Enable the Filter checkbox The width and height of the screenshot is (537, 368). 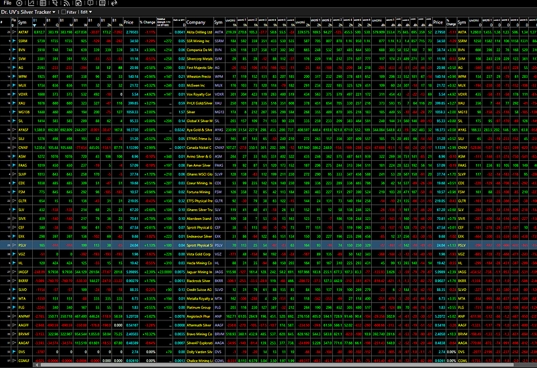[x=63, y=12]
